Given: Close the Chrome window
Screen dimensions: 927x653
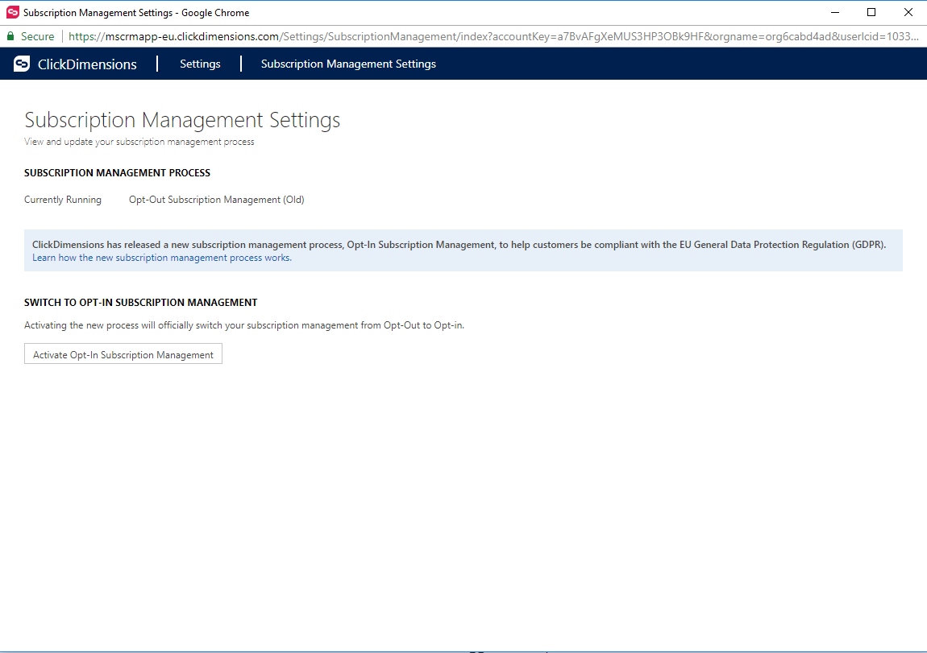Looking at the screenshot, I should point(908,12).
